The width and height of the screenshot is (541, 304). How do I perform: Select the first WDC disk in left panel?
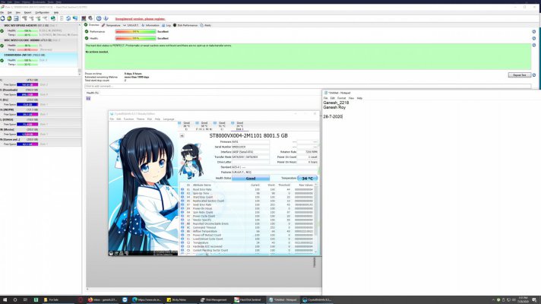(x=39, y=30)
